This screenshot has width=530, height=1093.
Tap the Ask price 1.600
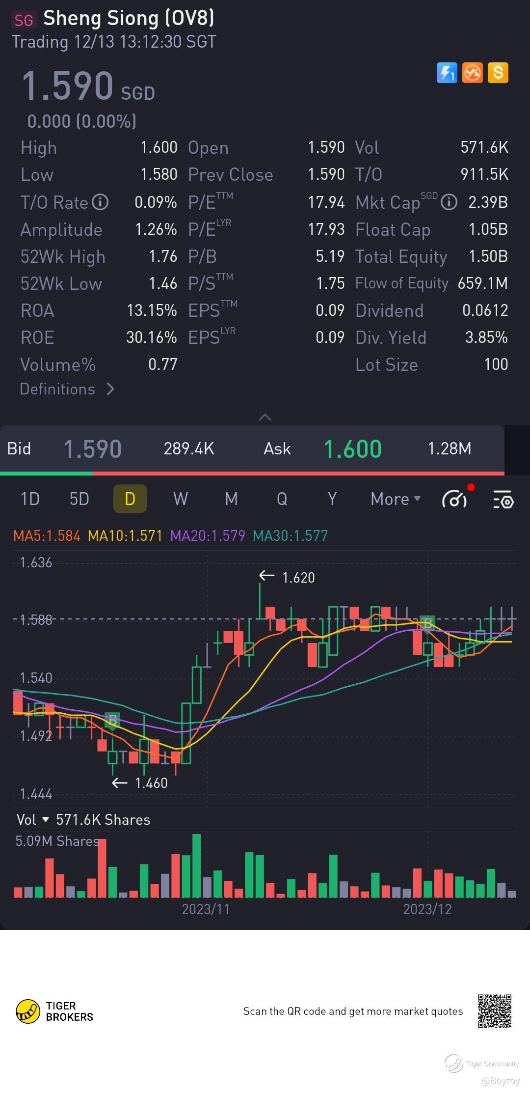[353, 448]
